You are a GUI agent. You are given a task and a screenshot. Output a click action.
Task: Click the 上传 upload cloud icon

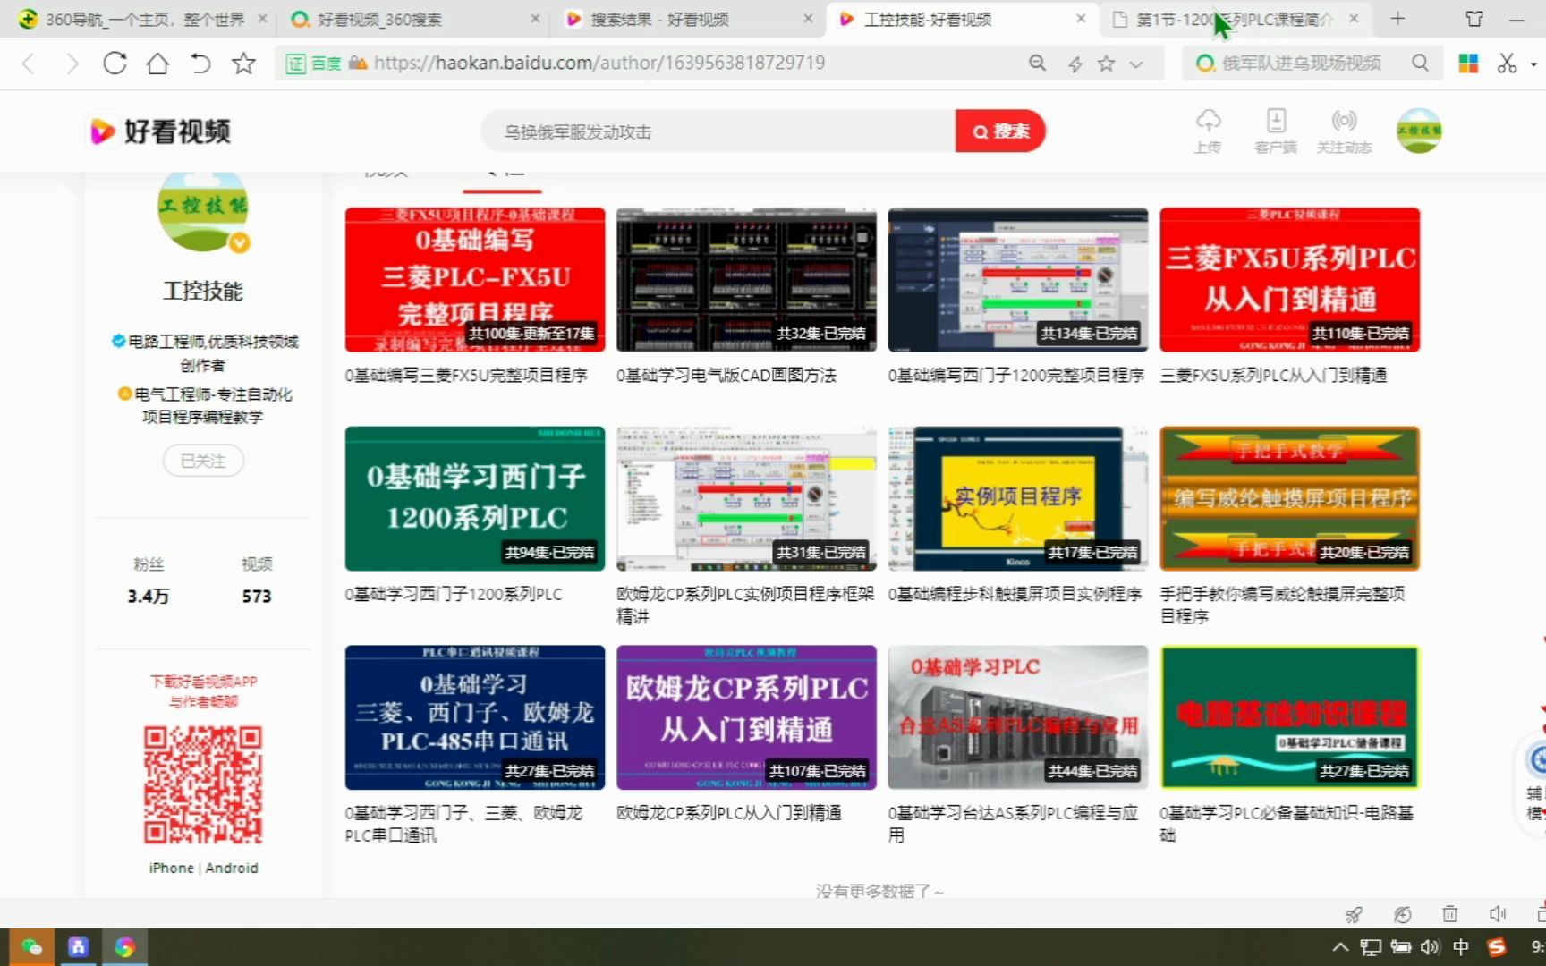click(x=1208, y=131)
